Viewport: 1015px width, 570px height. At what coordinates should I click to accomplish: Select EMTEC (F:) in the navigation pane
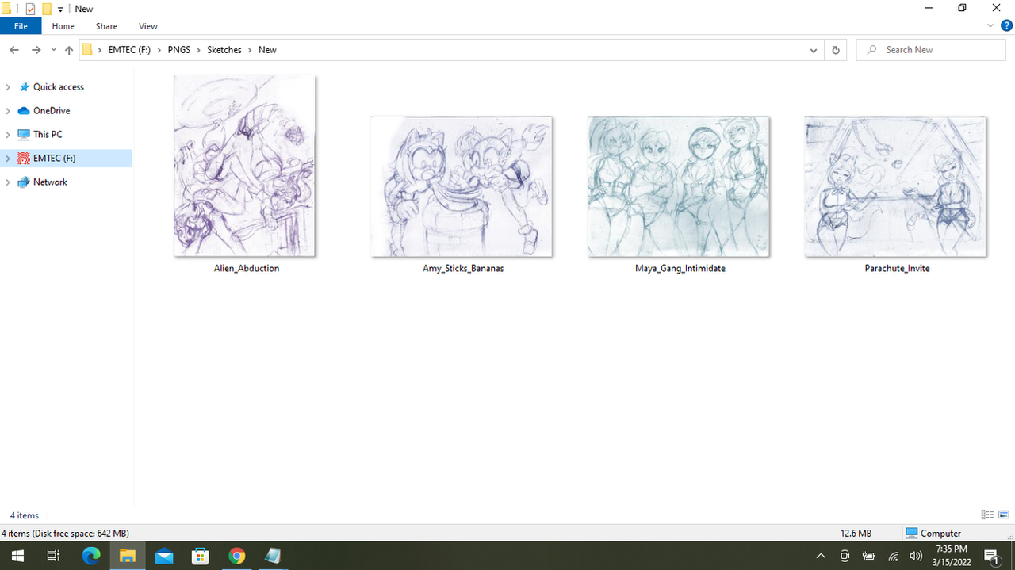pyautogui.click(x=54, y=159)
